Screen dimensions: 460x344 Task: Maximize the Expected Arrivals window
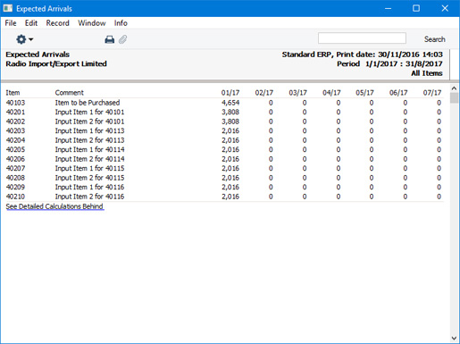pos(416,8)
